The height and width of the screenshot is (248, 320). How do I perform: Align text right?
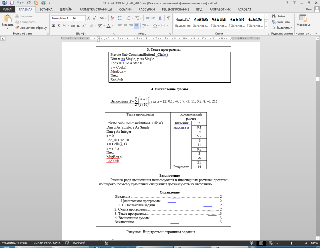coord(131,26)
